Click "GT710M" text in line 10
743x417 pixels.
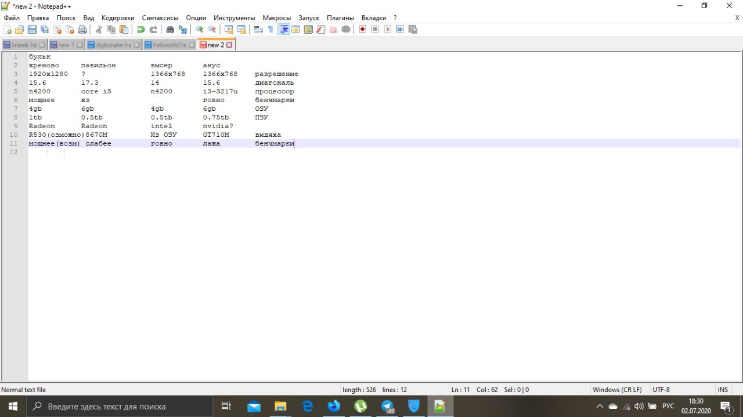[x=216, y=135]
